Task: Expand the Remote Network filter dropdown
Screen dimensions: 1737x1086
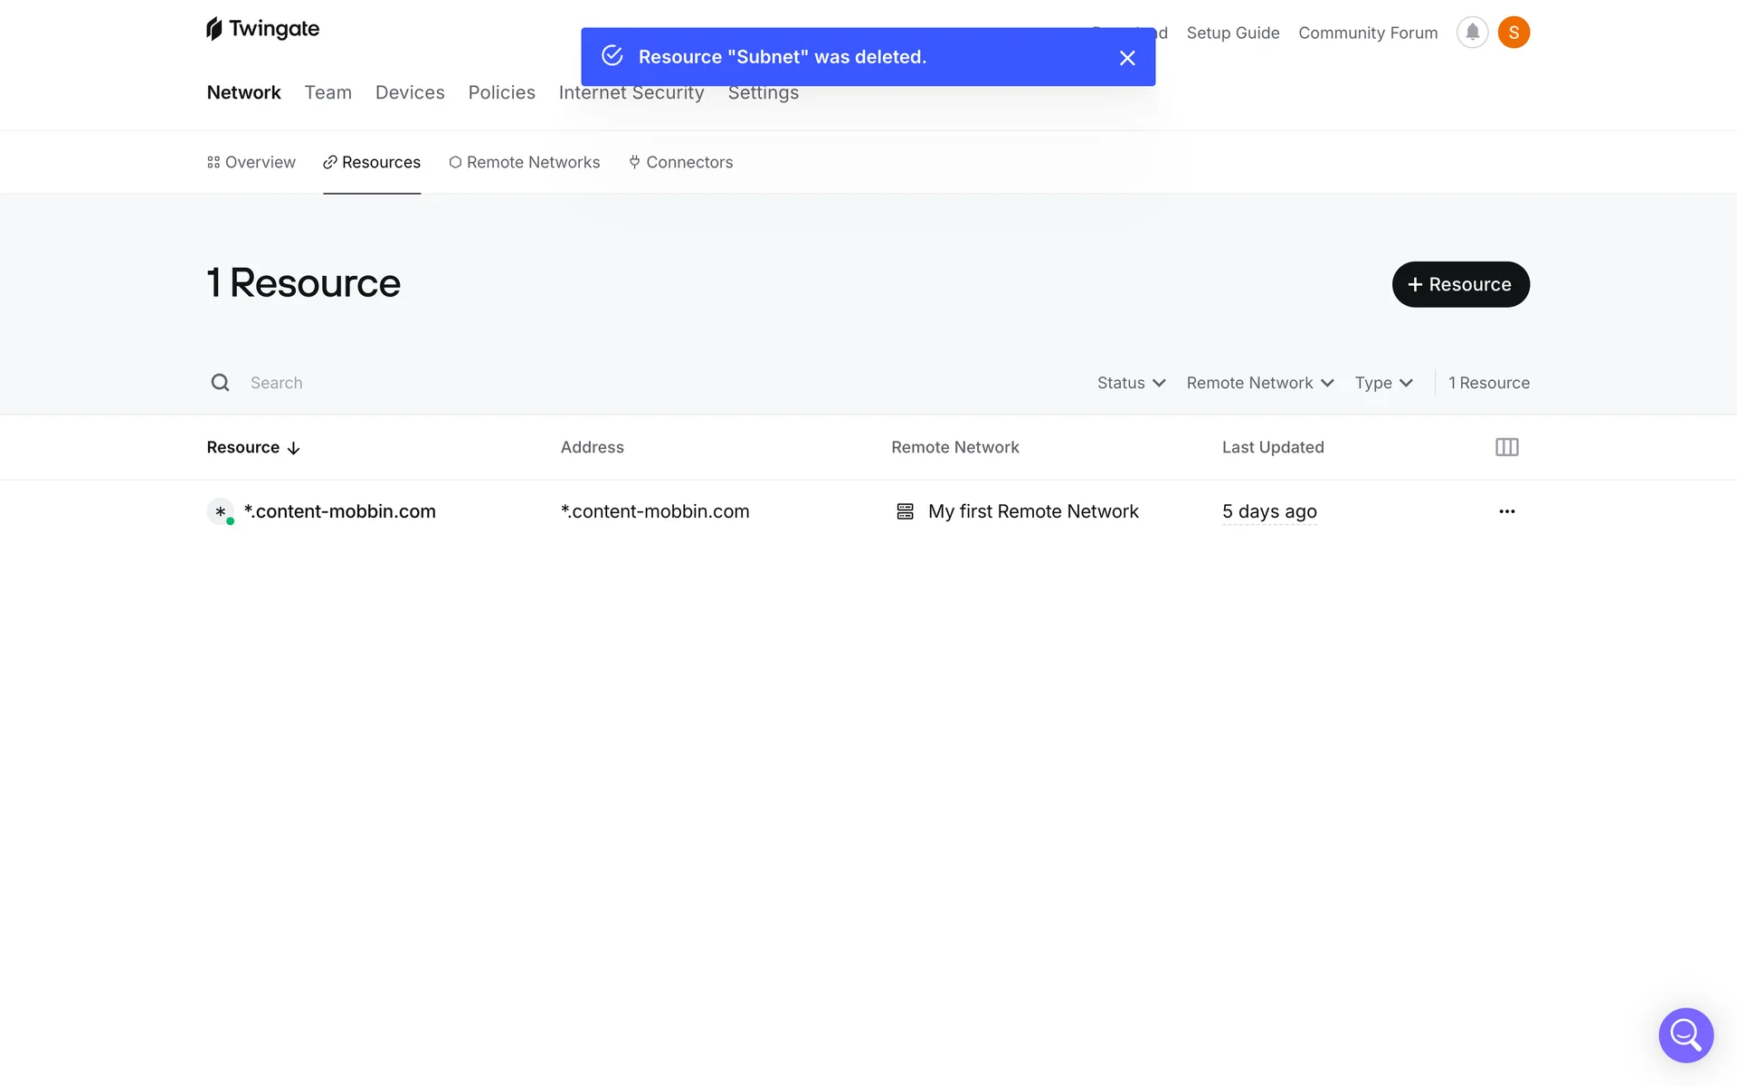Action: tap(1259, 383)
